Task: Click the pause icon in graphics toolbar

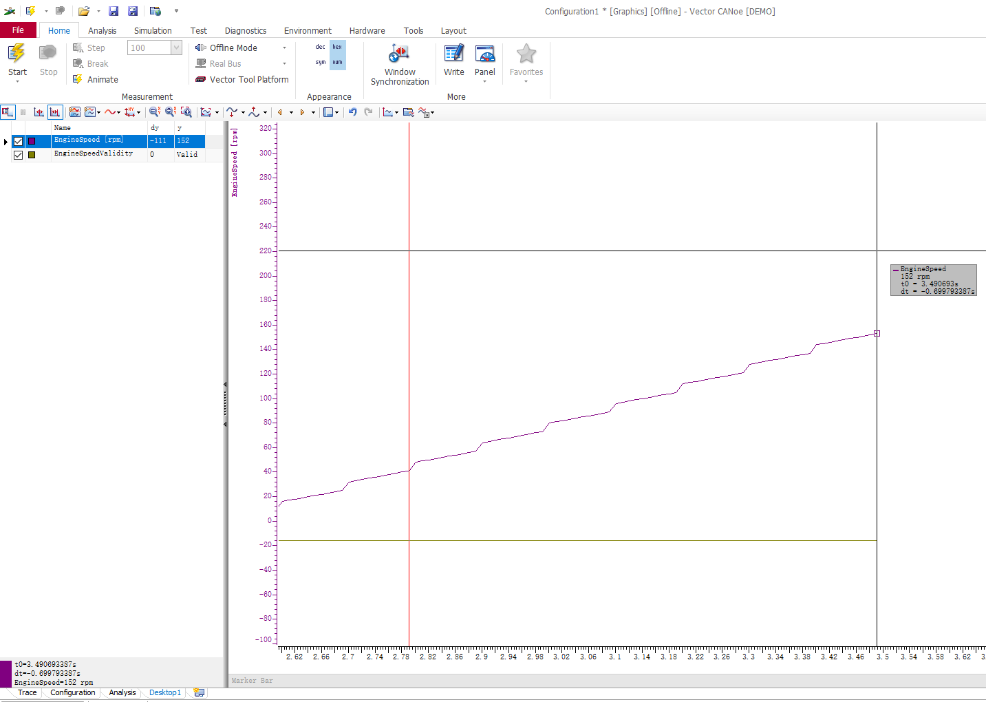Action: tap(23, 112)
